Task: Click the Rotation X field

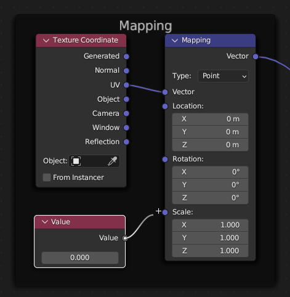Action: (210, 172)
